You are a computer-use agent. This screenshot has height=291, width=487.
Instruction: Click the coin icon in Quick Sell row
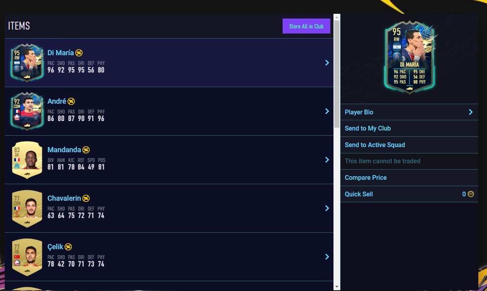(x=470, y=194)
